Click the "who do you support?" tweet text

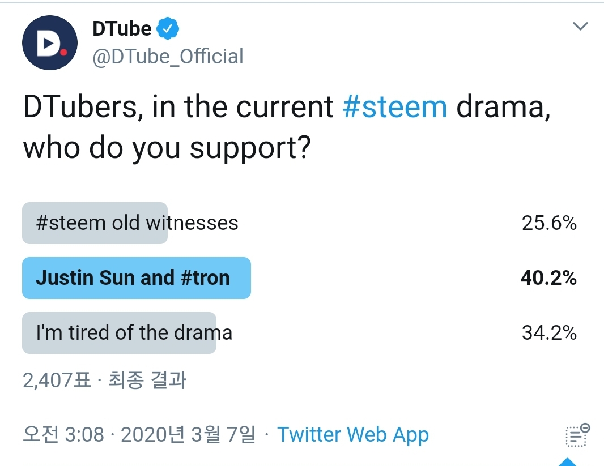coord(167,147)
